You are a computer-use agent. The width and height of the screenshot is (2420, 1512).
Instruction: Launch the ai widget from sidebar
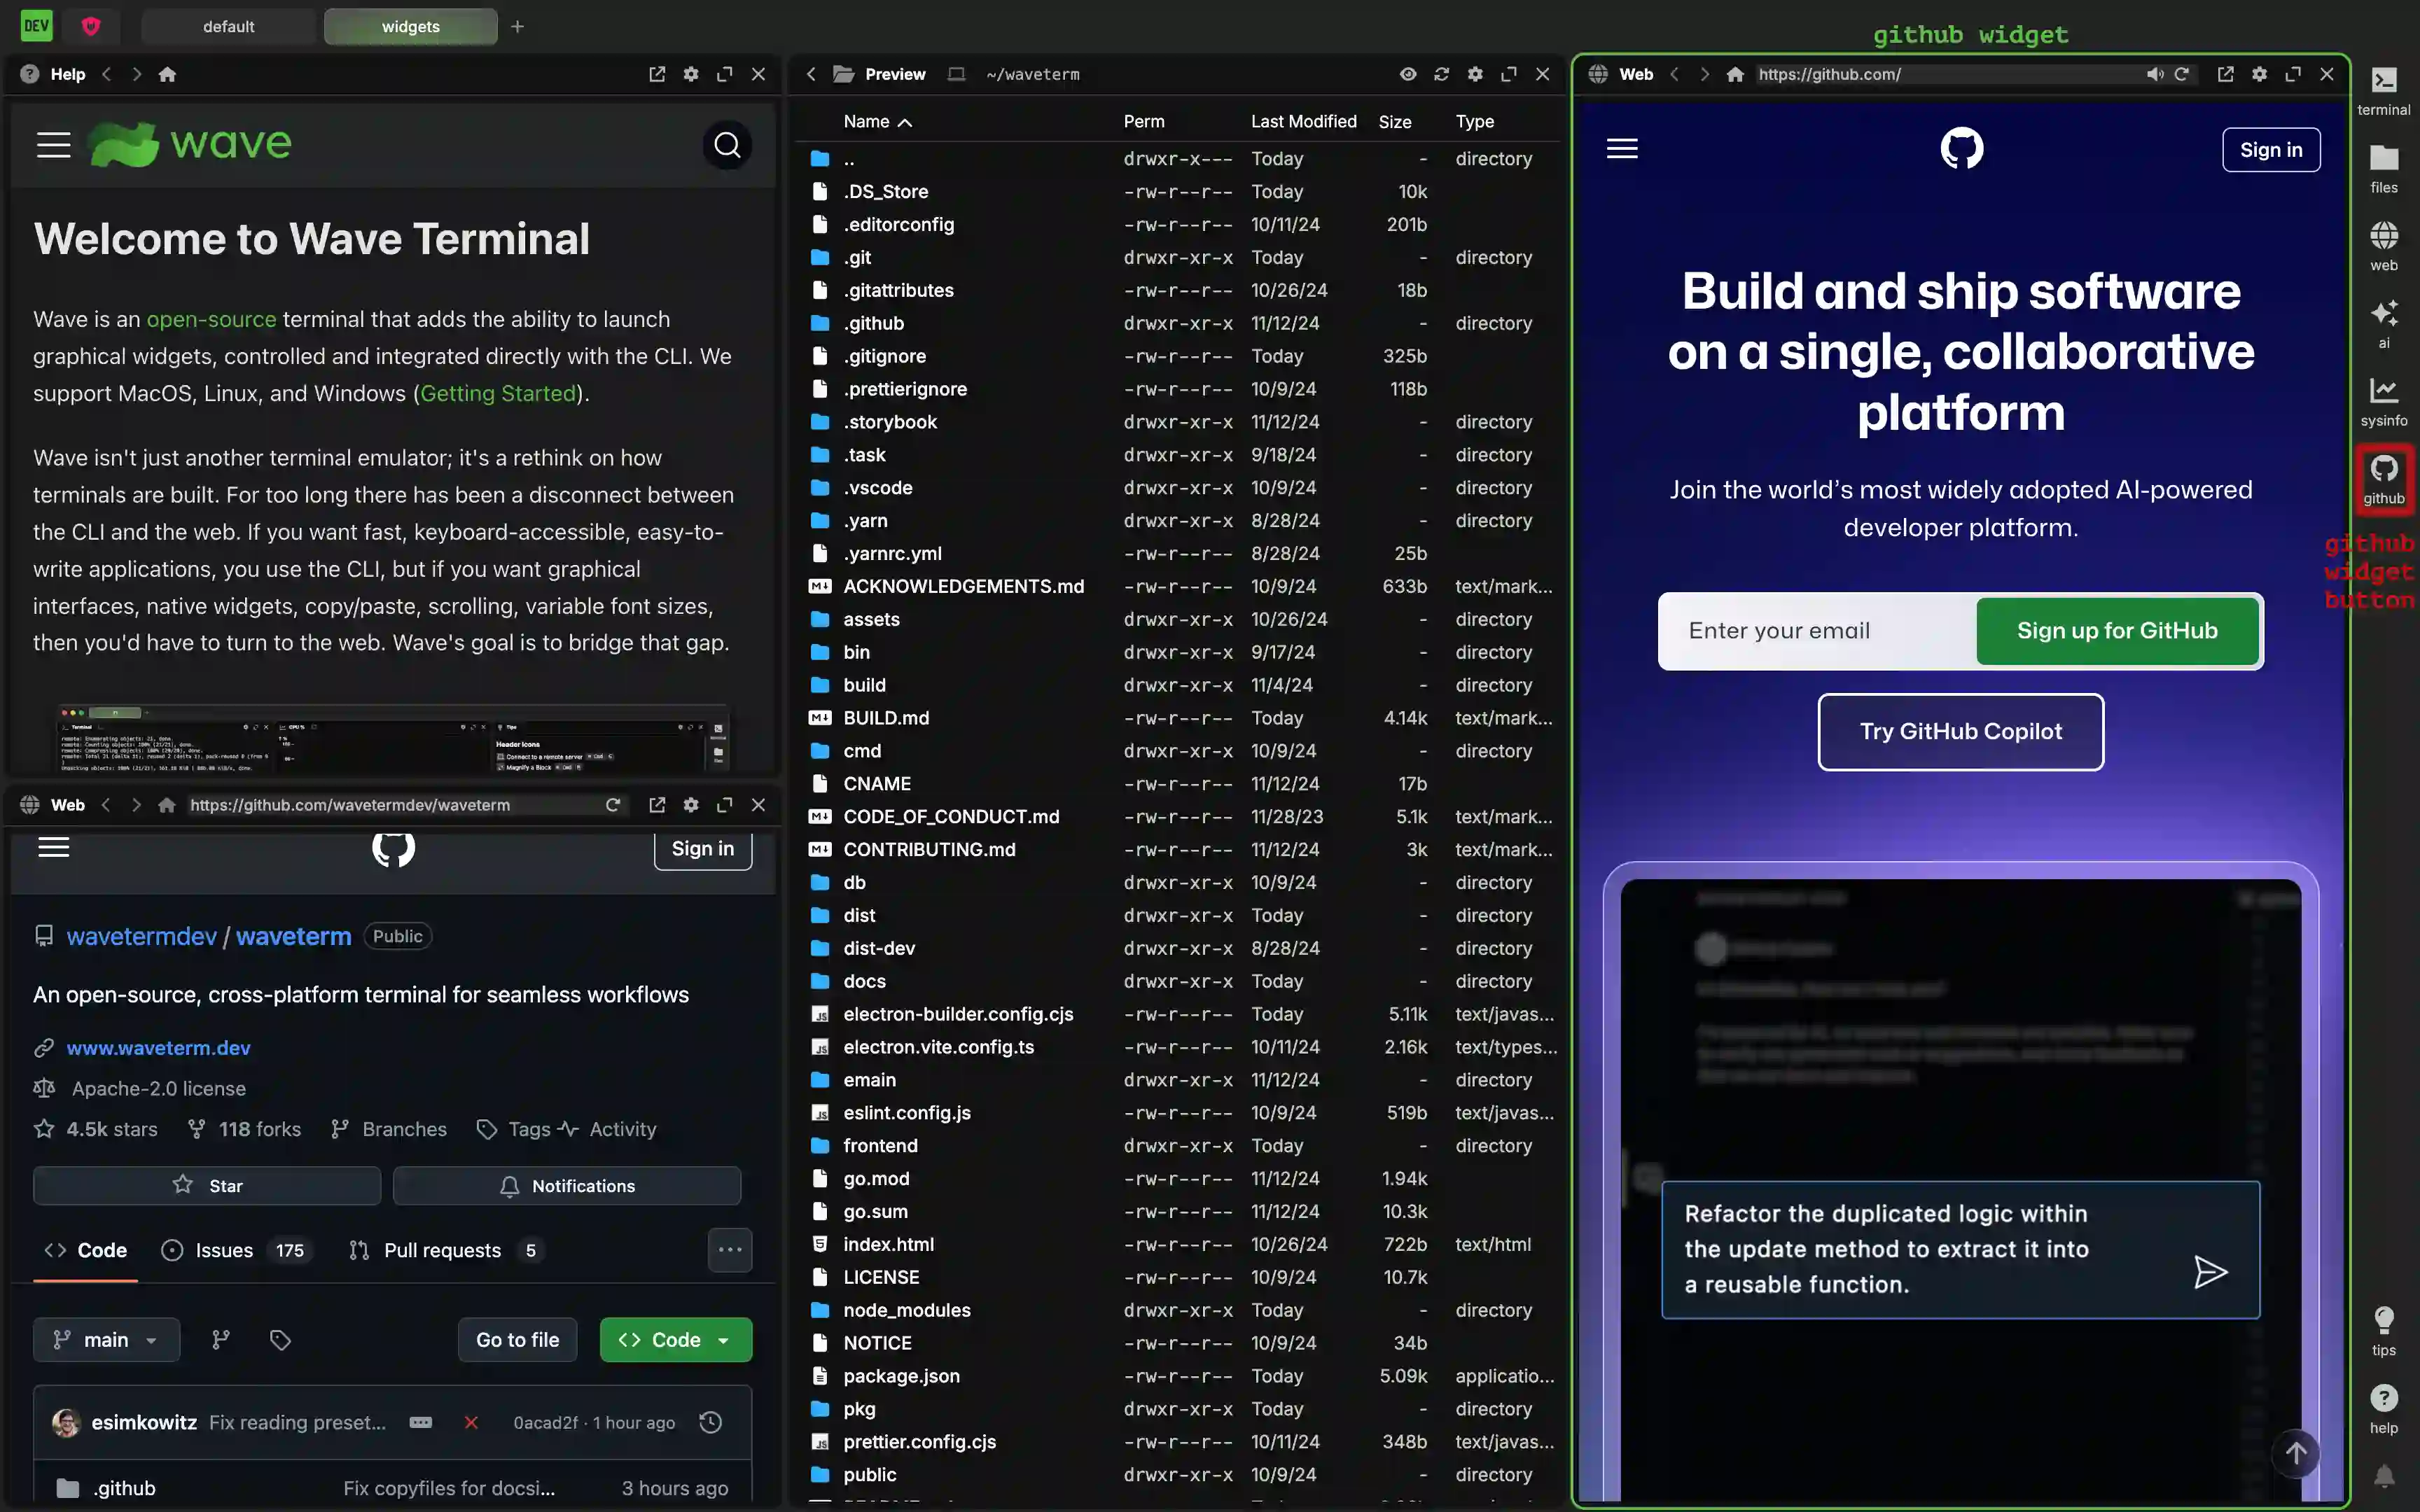tap(2384, 323)
